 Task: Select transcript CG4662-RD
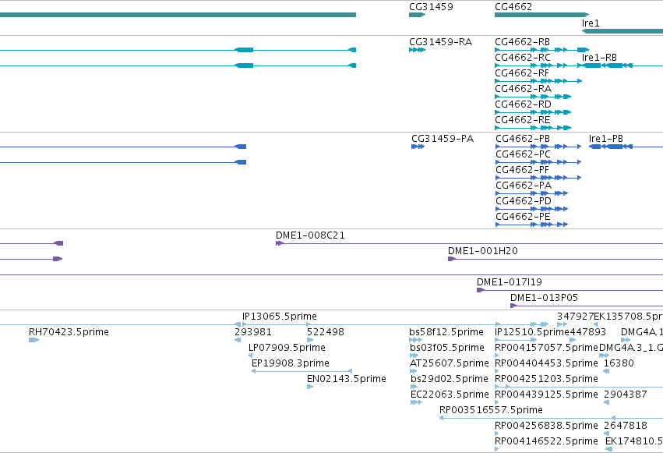(523, 104)
